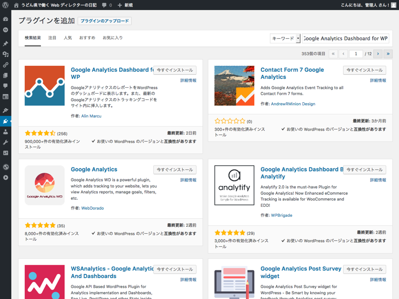Screen dimensions: 399x299
Task: Open the Feedback form icon in the sidebar
Action: pos(5,97)
